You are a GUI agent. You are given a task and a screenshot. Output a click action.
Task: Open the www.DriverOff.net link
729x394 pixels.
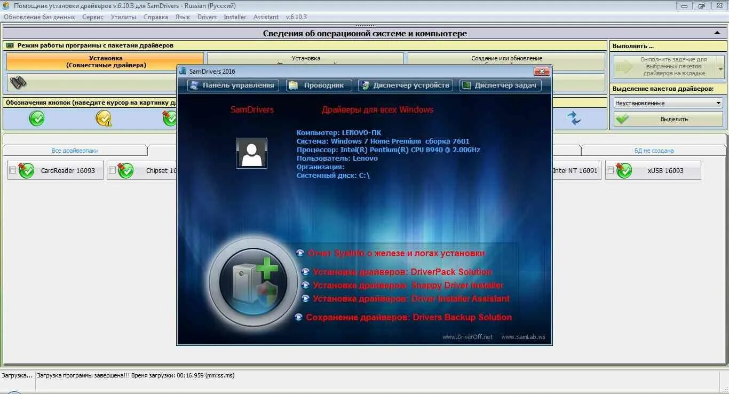click(x=467, y=337)
